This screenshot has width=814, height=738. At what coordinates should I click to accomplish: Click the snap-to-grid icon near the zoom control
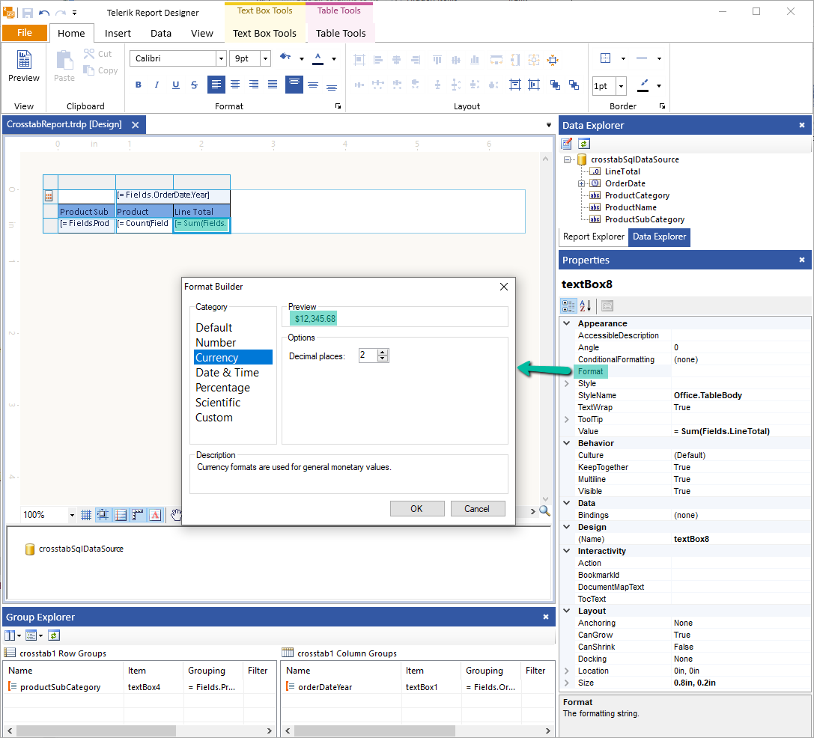[103, 514]
